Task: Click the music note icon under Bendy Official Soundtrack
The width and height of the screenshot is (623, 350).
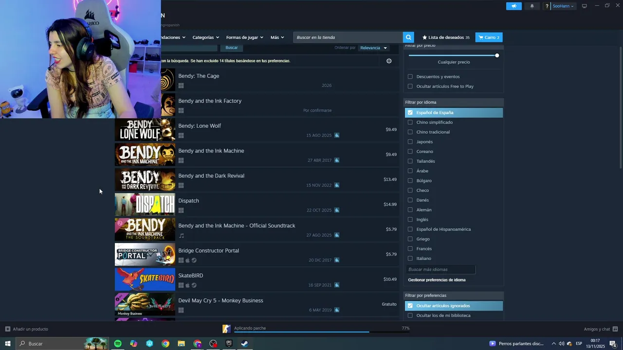Action: click(x=181, y=236)
